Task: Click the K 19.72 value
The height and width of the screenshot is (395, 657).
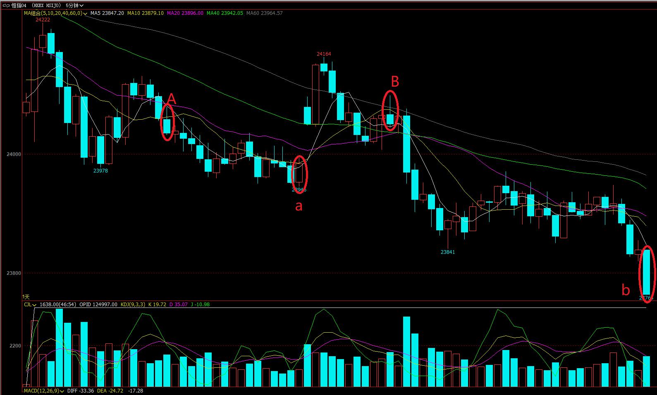Action: pos(157,305)
